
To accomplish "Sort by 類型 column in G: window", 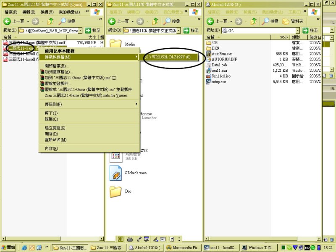I will 299,37.
